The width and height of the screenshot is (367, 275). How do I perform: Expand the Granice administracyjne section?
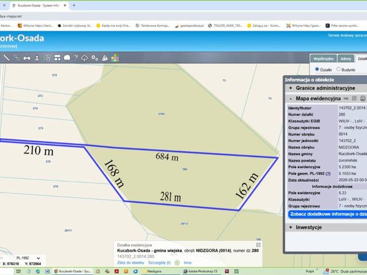291,88
